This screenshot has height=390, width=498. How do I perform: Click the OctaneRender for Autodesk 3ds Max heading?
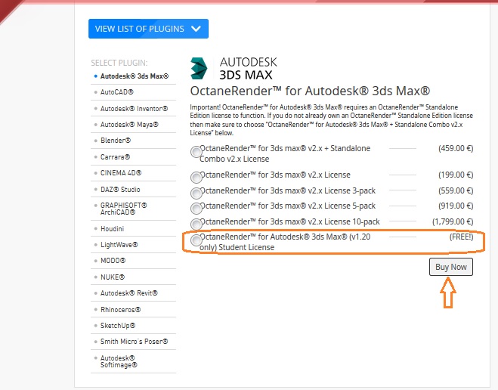[x=310, y=91]
